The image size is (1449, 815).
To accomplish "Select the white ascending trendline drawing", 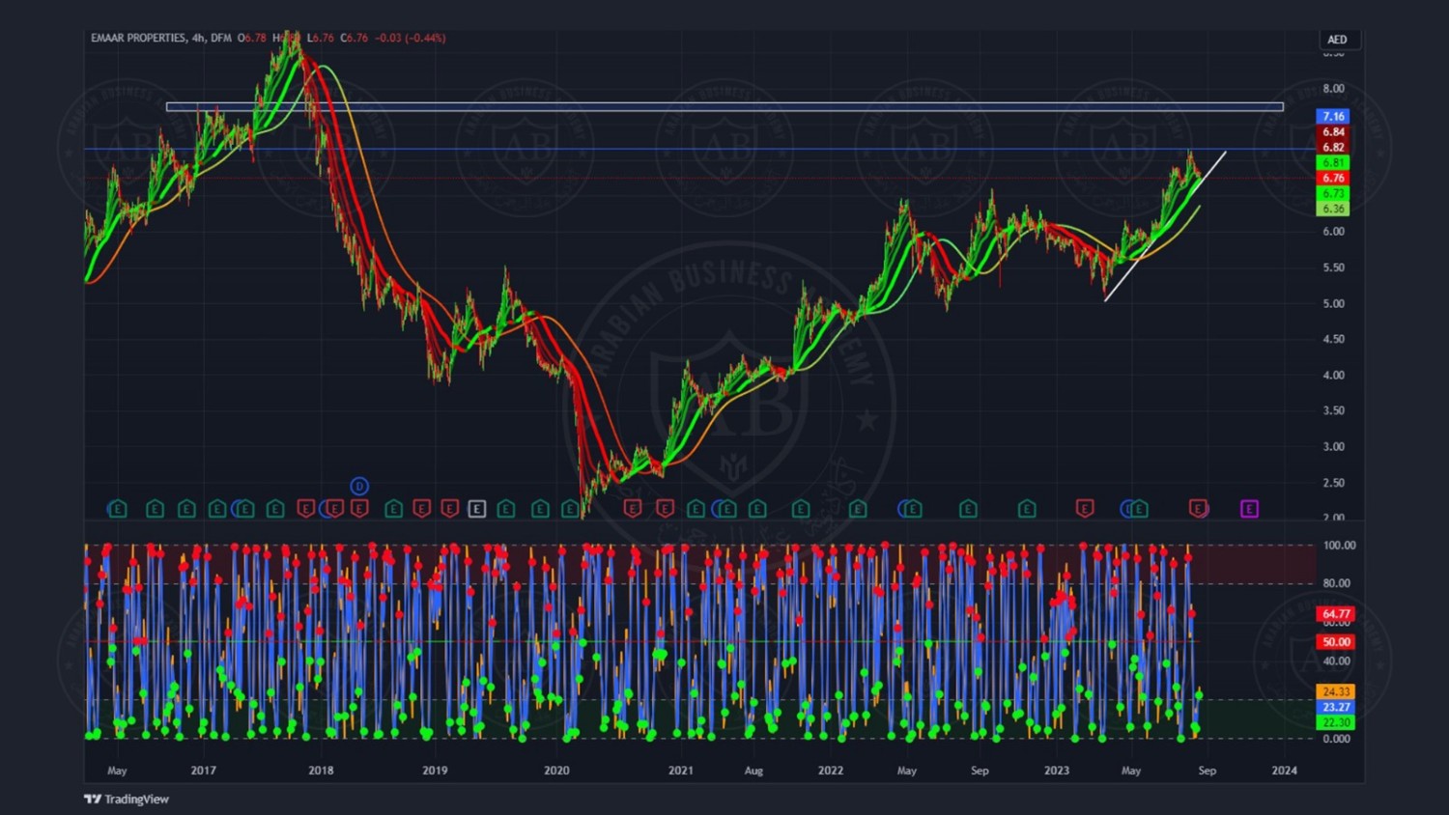I will (x=1165, y=226).
